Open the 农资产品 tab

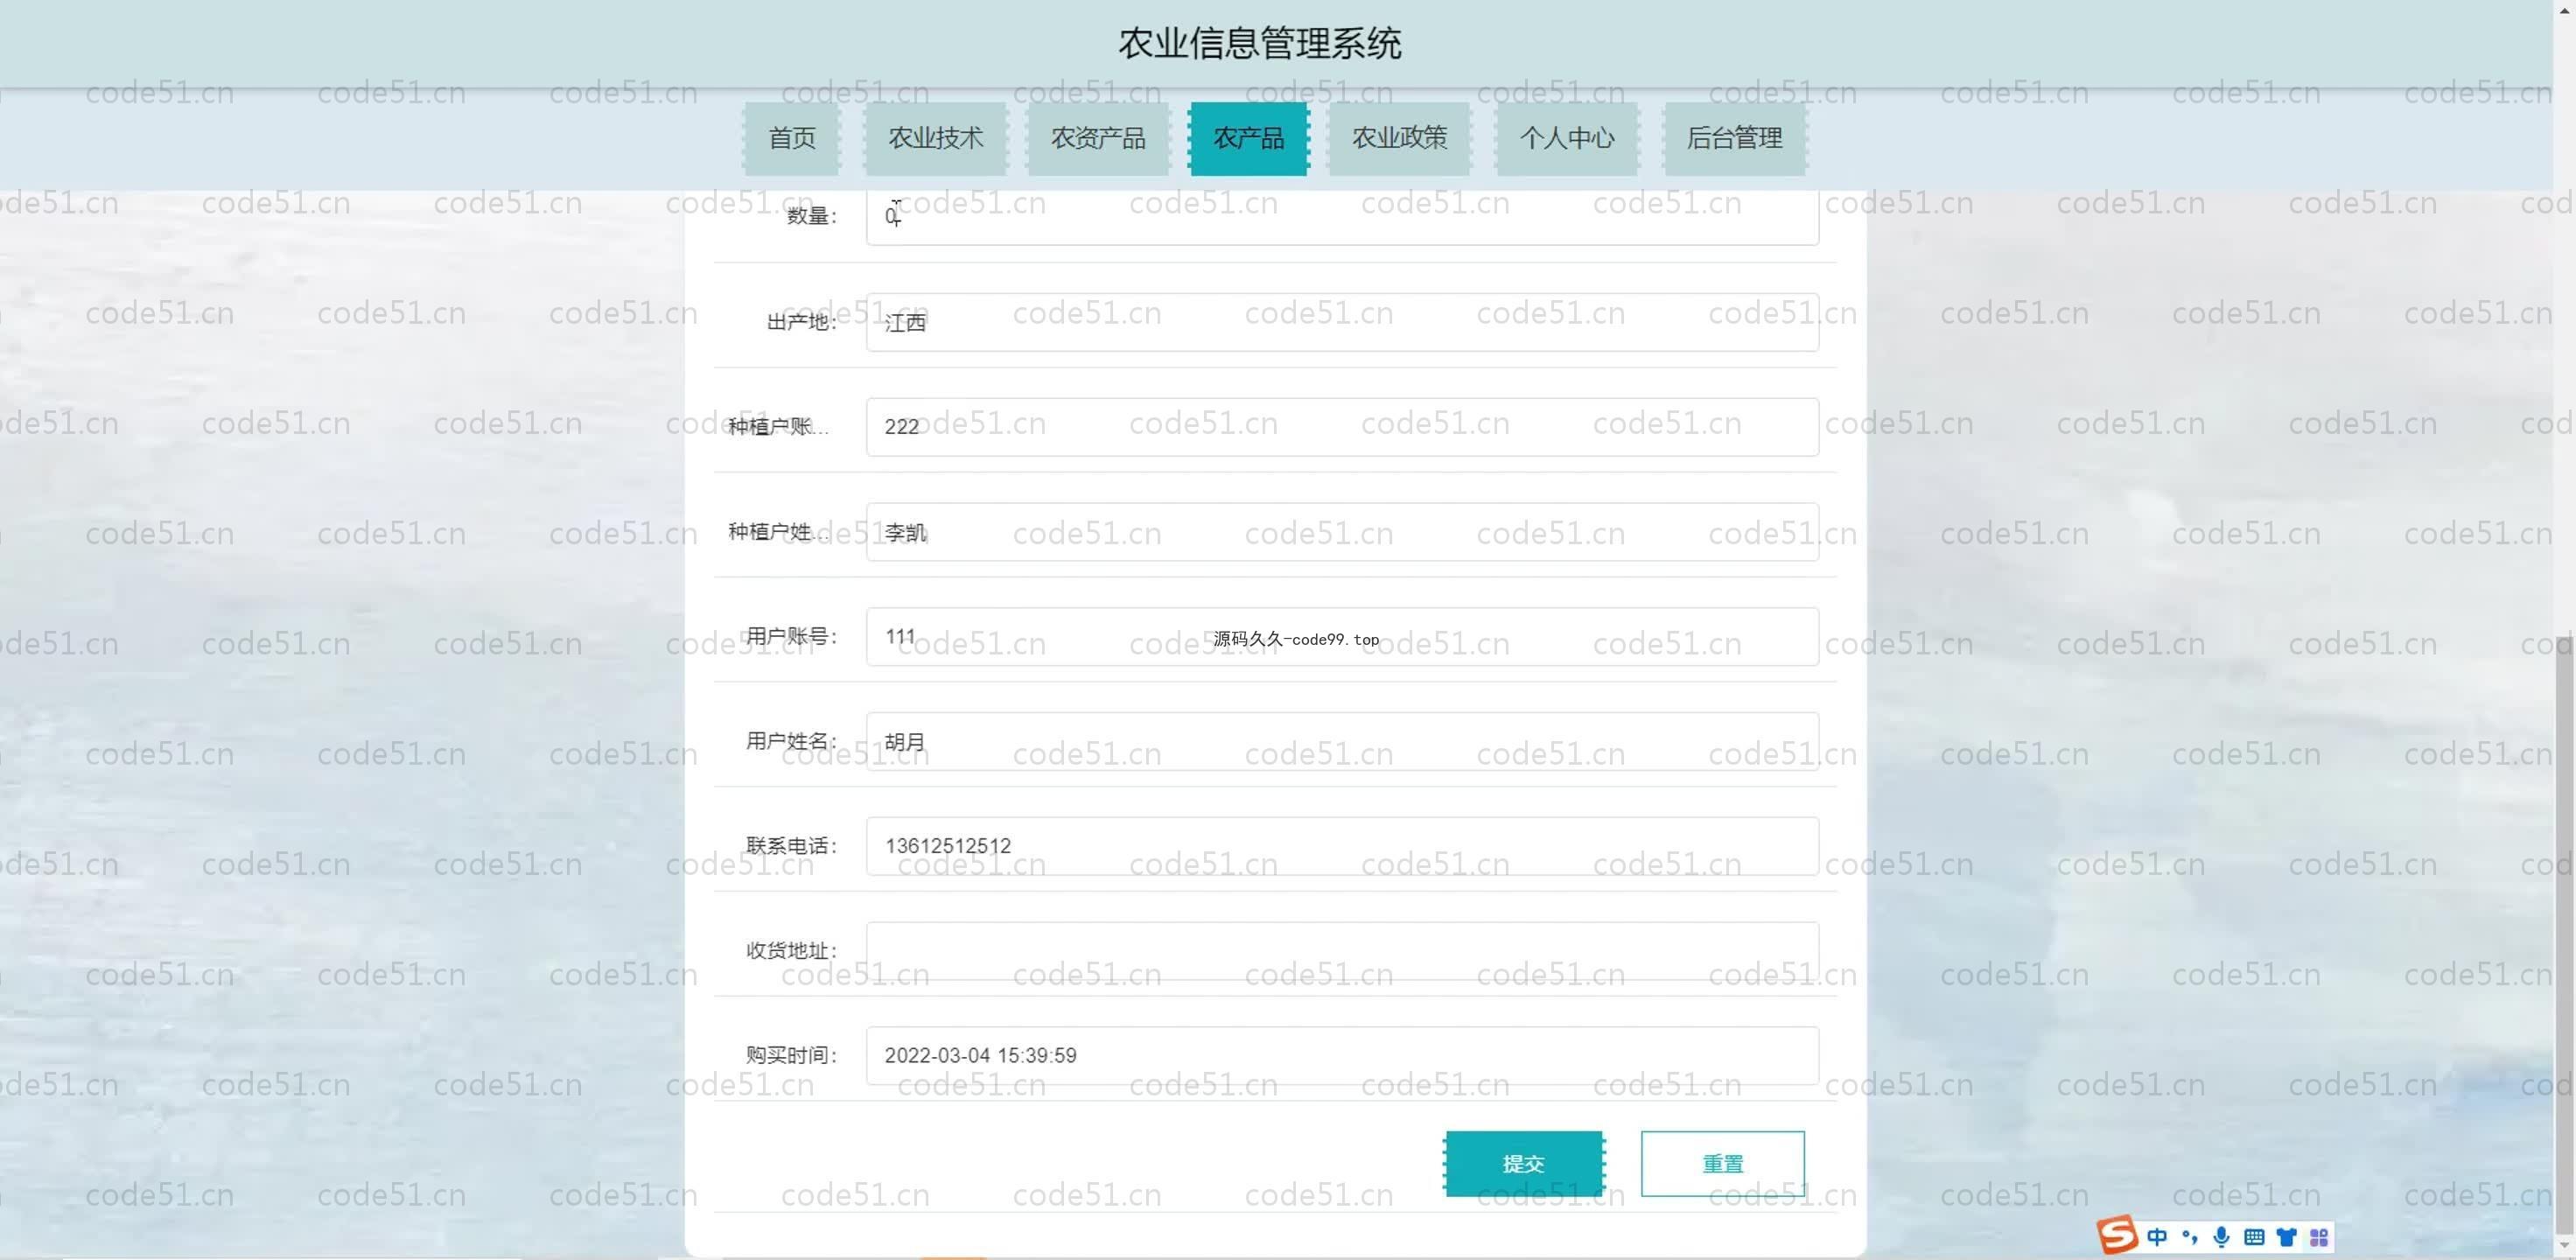click(x=1098, y=138)
